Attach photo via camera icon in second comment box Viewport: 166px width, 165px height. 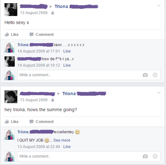click(x=145, y=156)
